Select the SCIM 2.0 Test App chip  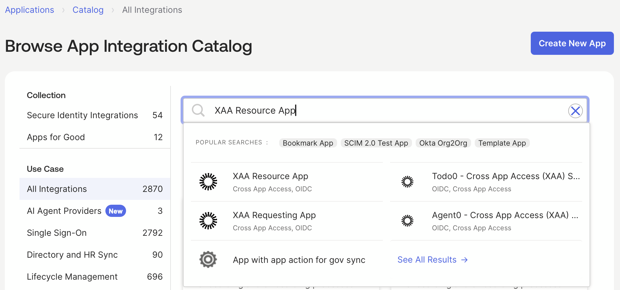pos(376,143)
